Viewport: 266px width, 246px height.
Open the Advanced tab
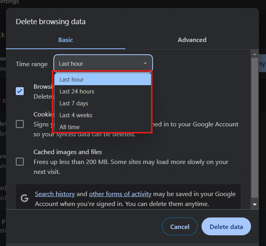(192, 40)
